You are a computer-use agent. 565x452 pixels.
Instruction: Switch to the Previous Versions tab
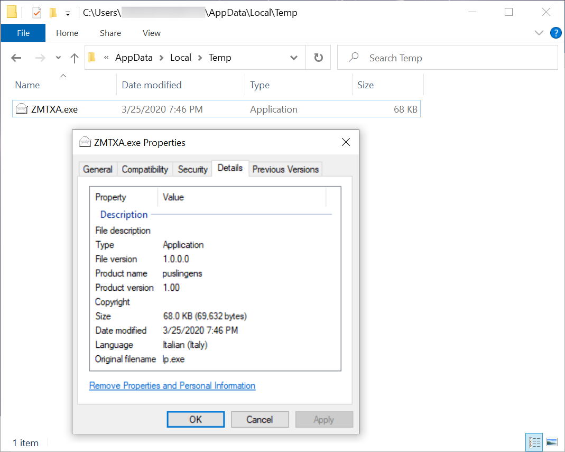point(285,169)
